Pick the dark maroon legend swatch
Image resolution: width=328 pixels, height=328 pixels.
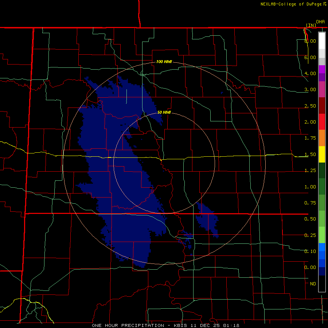pyautogui.click(x=322, y=106)
